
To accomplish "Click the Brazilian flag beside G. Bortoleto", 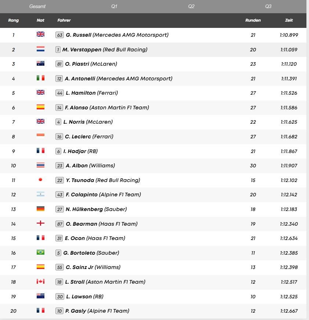I will coord(40,252).
